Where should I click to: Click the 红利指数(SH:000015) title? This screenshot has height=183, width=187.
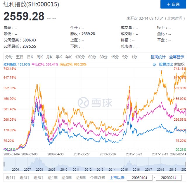click(31, 4)
